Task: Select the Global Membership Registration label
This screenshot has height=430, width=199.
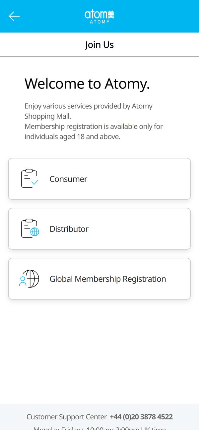Action: [108, 279]
